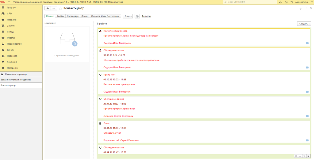Go to the Начальная страница tab
Image resolution: width=314 pixels, height=160 pixels.
(x=16, y=74)
